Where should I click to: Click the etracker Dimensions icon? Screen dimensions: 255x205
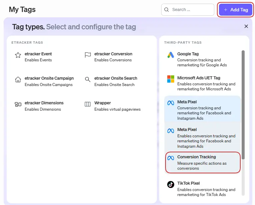click(18, 104)
